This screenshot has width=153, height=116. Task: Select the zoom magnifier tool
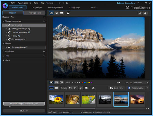140,13
